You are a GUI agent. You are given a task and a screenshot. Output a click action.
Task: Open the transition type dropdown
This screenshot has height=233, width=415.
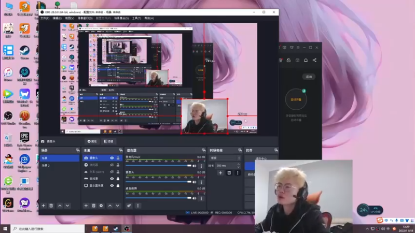coord(225,158)
